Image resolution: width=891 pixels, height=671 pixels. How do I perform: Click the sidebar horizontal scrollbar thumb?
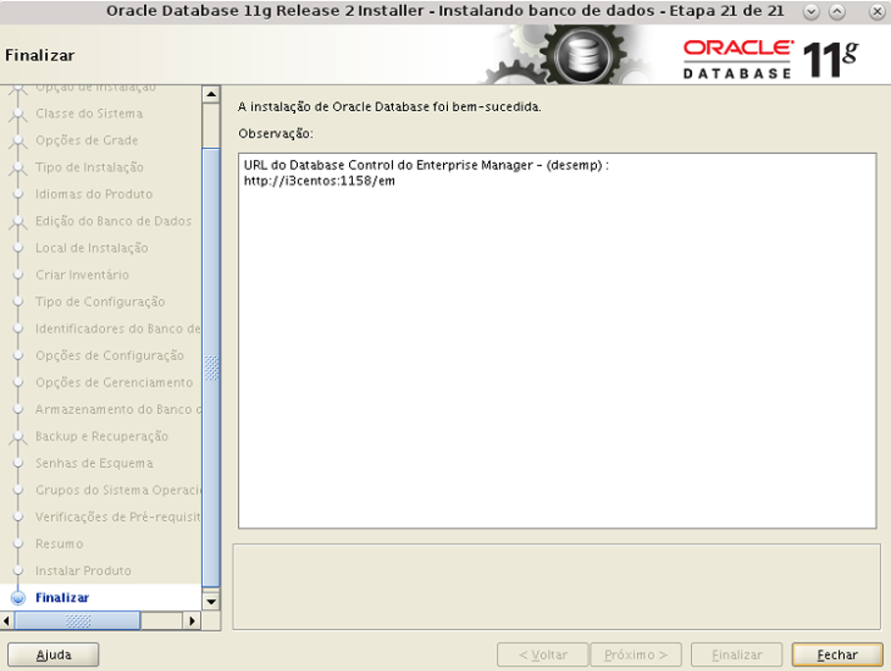click(x=77, y=621)
